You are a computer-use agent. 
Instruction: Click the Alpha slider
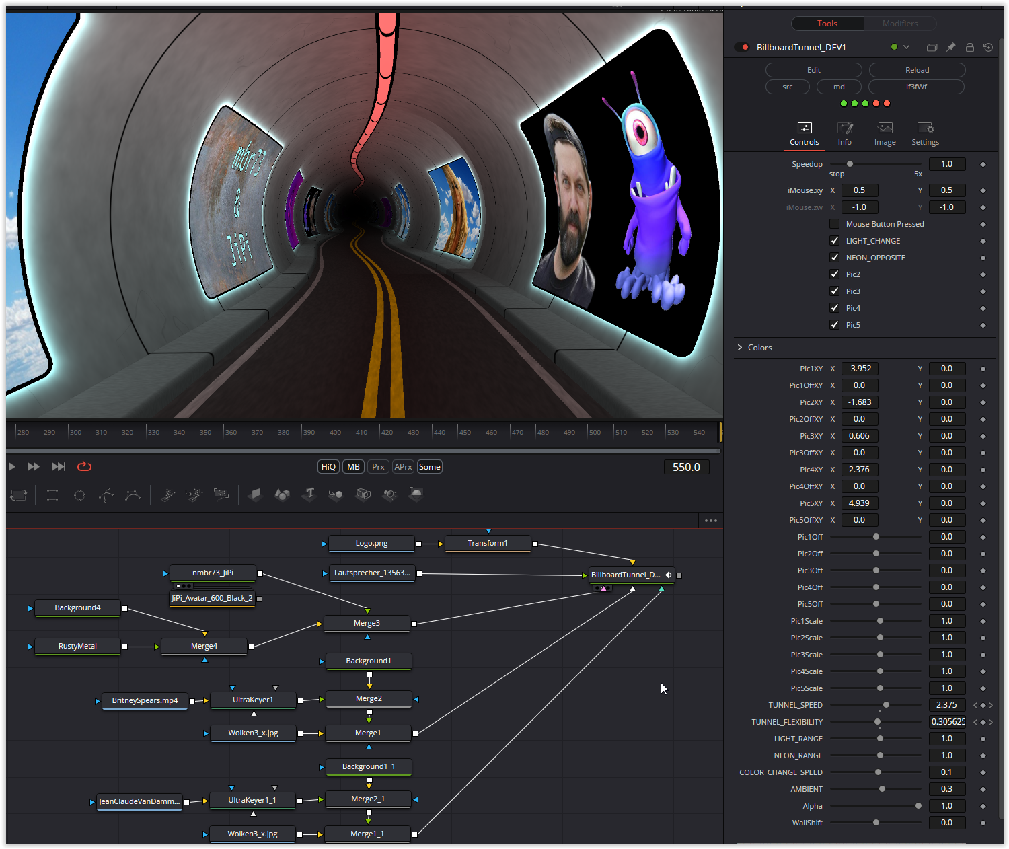pyautogui.click(x=876, y=806)
